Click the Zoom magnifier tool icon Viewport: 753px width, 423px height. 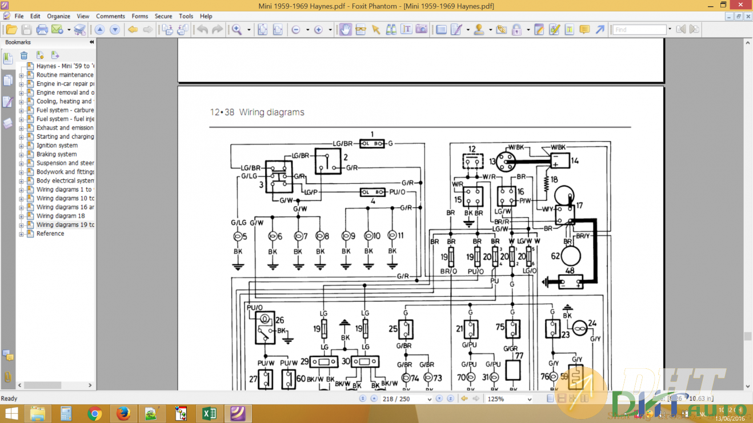click(237, 30)
